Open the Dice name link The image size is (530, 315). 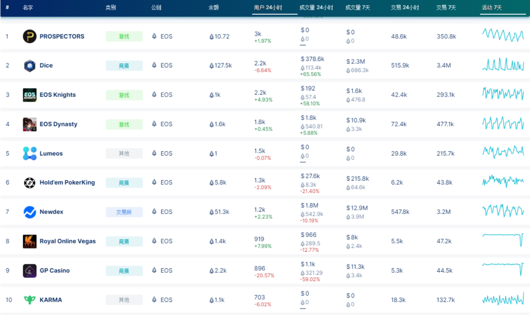pyautogui.click(x=46, y=66)
